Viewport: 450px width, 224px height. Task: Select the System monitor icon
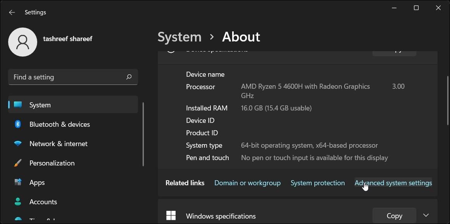18,105
